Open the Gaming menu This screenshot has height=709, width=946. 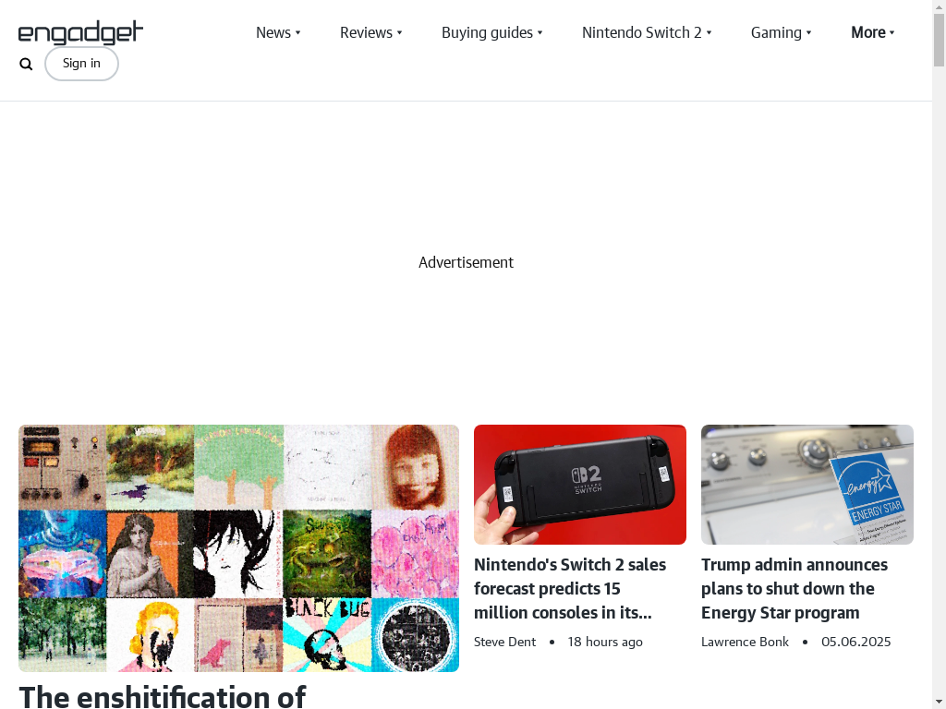point(782,32)
